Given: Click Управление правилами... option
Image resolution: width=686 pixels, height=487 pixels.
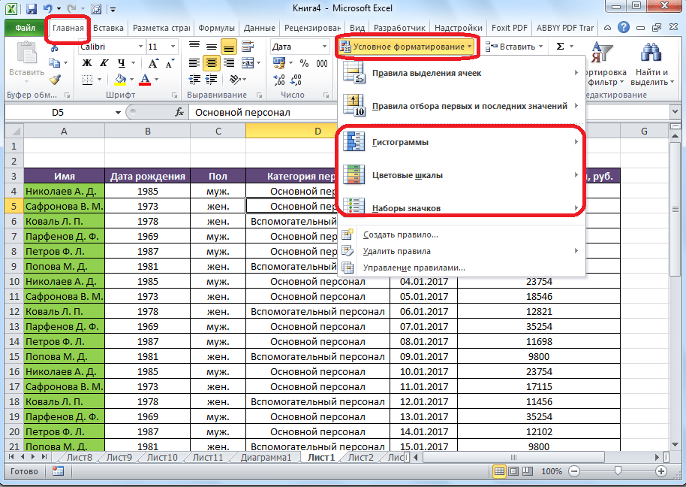Looking at the screenshot, I should (x=414, y=267).
